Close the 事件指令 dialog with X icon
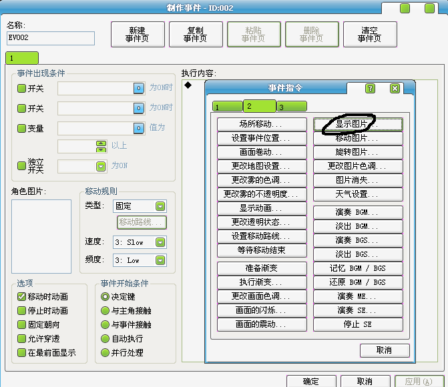Viewport: 448px width, 387px height. pos(395,88)
